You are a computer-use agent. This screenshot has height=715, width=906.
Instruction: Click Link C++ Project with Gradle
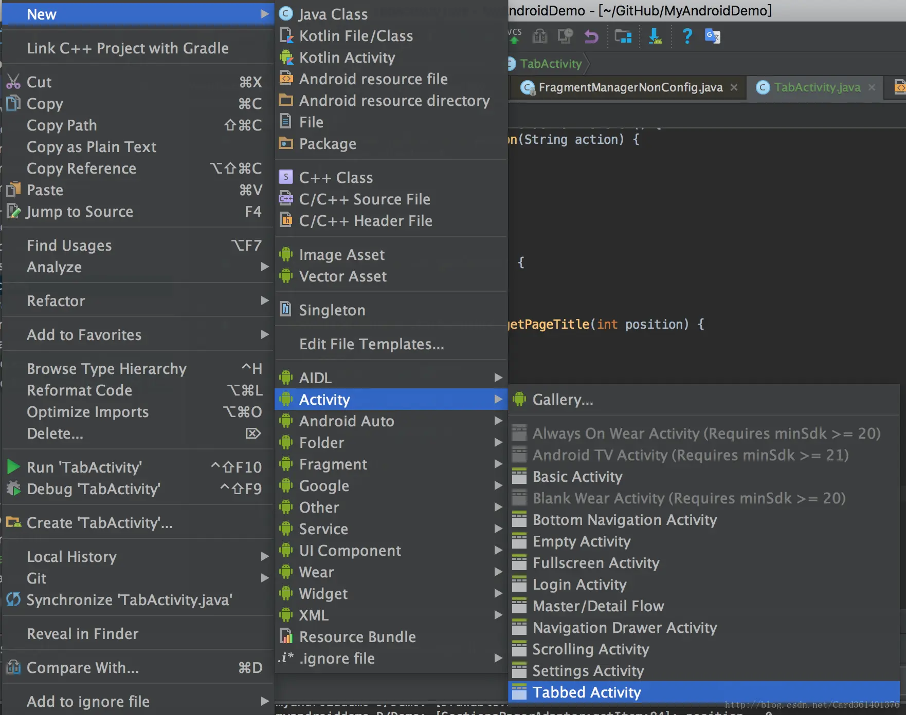click(138, 48)
